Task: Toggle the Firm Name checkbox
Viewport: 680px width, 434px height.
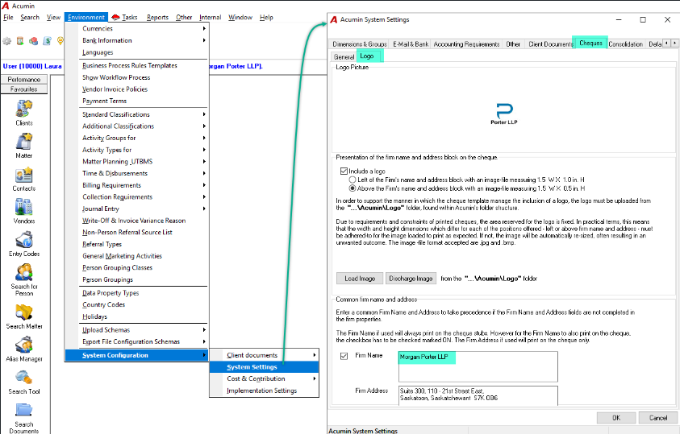Action: (x=344, y=356)
